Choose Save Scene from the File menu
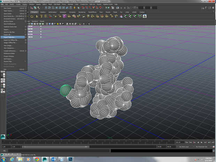 coord(8,13)
